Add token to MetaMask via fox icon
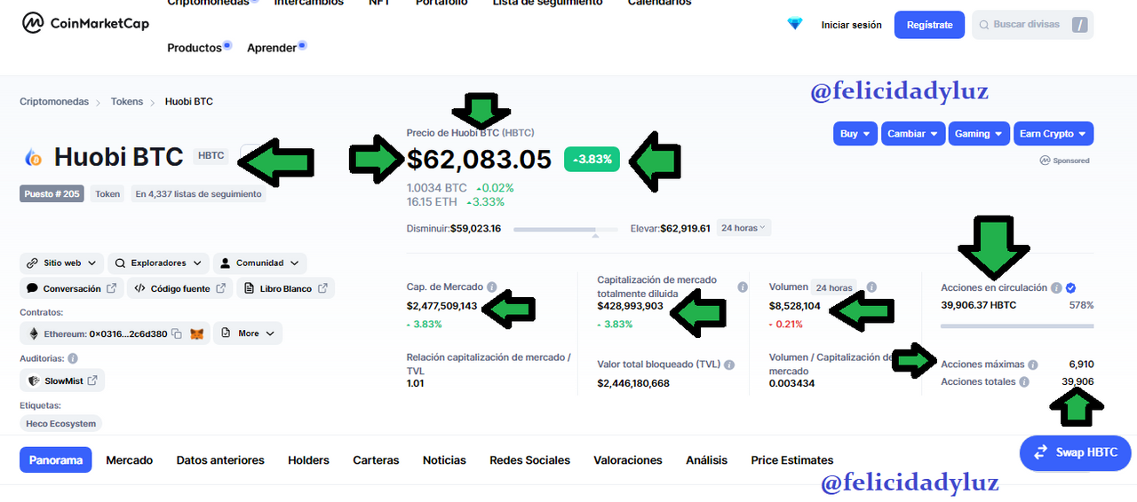The width and height of the screenshot is (1137, 502). click(197, 333)
